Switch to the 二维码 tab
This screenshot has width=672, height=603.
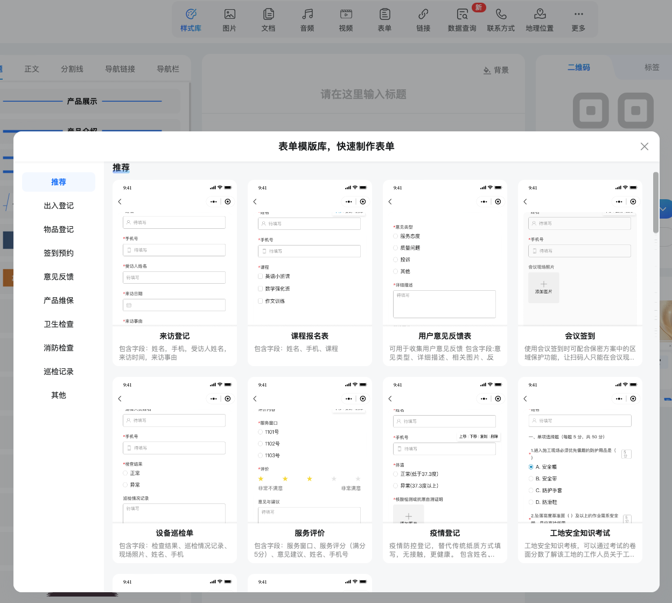pos(578,67)
